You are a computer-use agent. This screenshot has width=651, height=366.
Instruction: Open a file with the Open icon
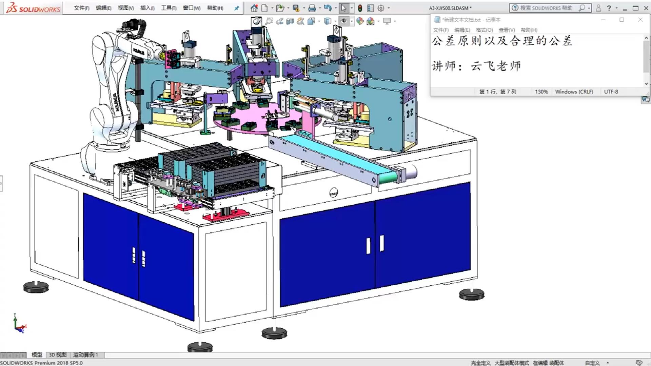pos(280,8)
